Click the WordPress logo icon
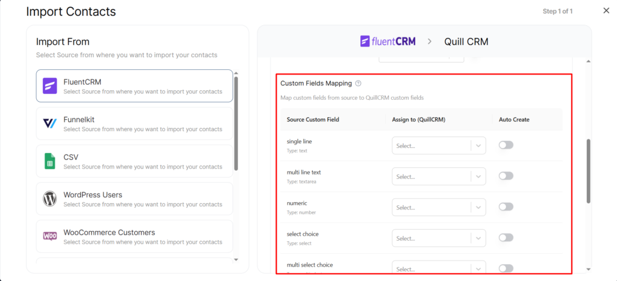Image resolution: width=617 pixels, height=281 pixels. point(50,199)
